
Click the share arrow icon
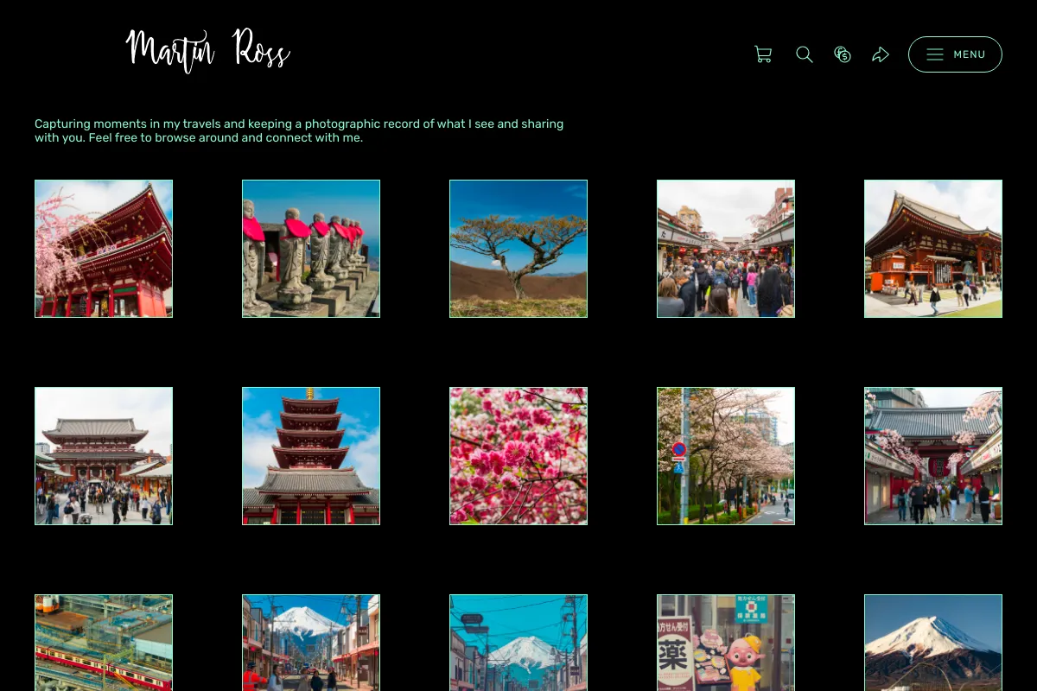(x=881, y=54)
